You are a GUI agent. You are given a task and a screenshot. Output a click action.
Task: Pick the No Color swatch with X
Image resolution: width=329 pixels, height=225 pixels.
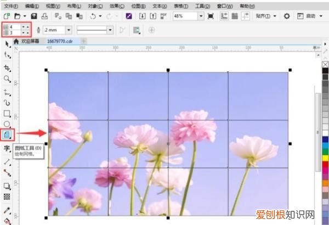[x=325, y=64]
